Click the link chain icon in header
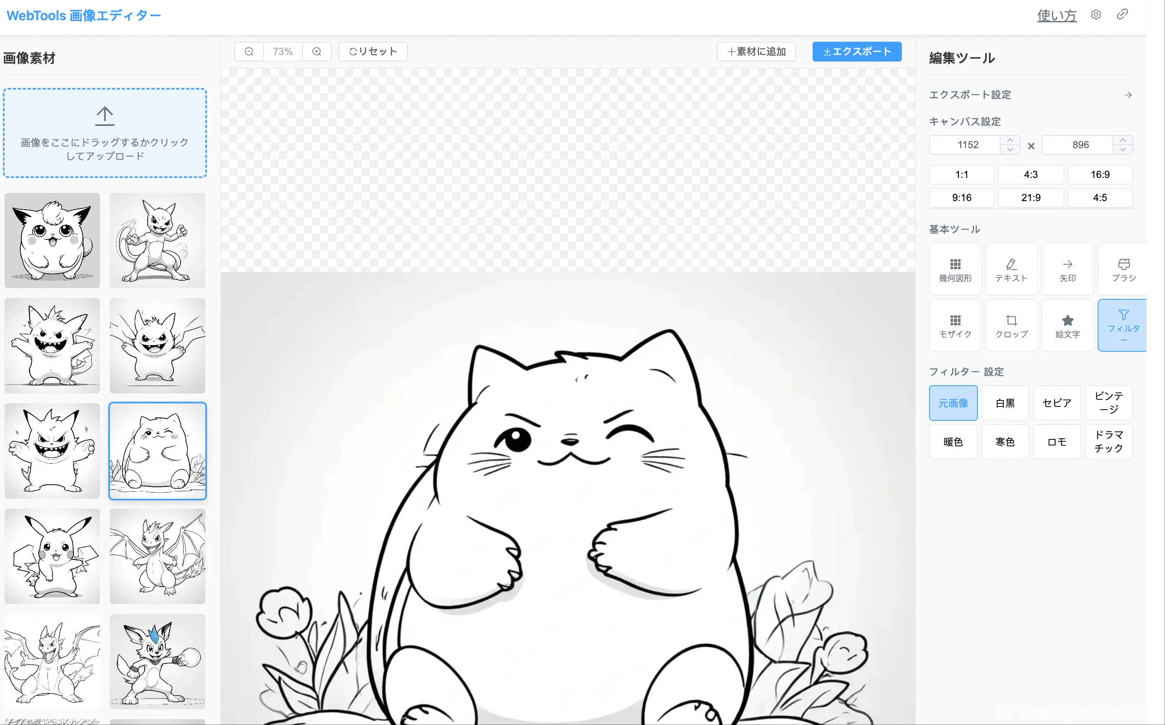This screenshot has width=1165, height=725. (x=1122, y=14)
